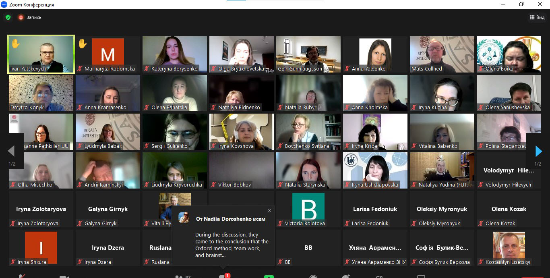Go to previous page of participants
This screenshot has height=278, width=550.
(x=11, y=151)
